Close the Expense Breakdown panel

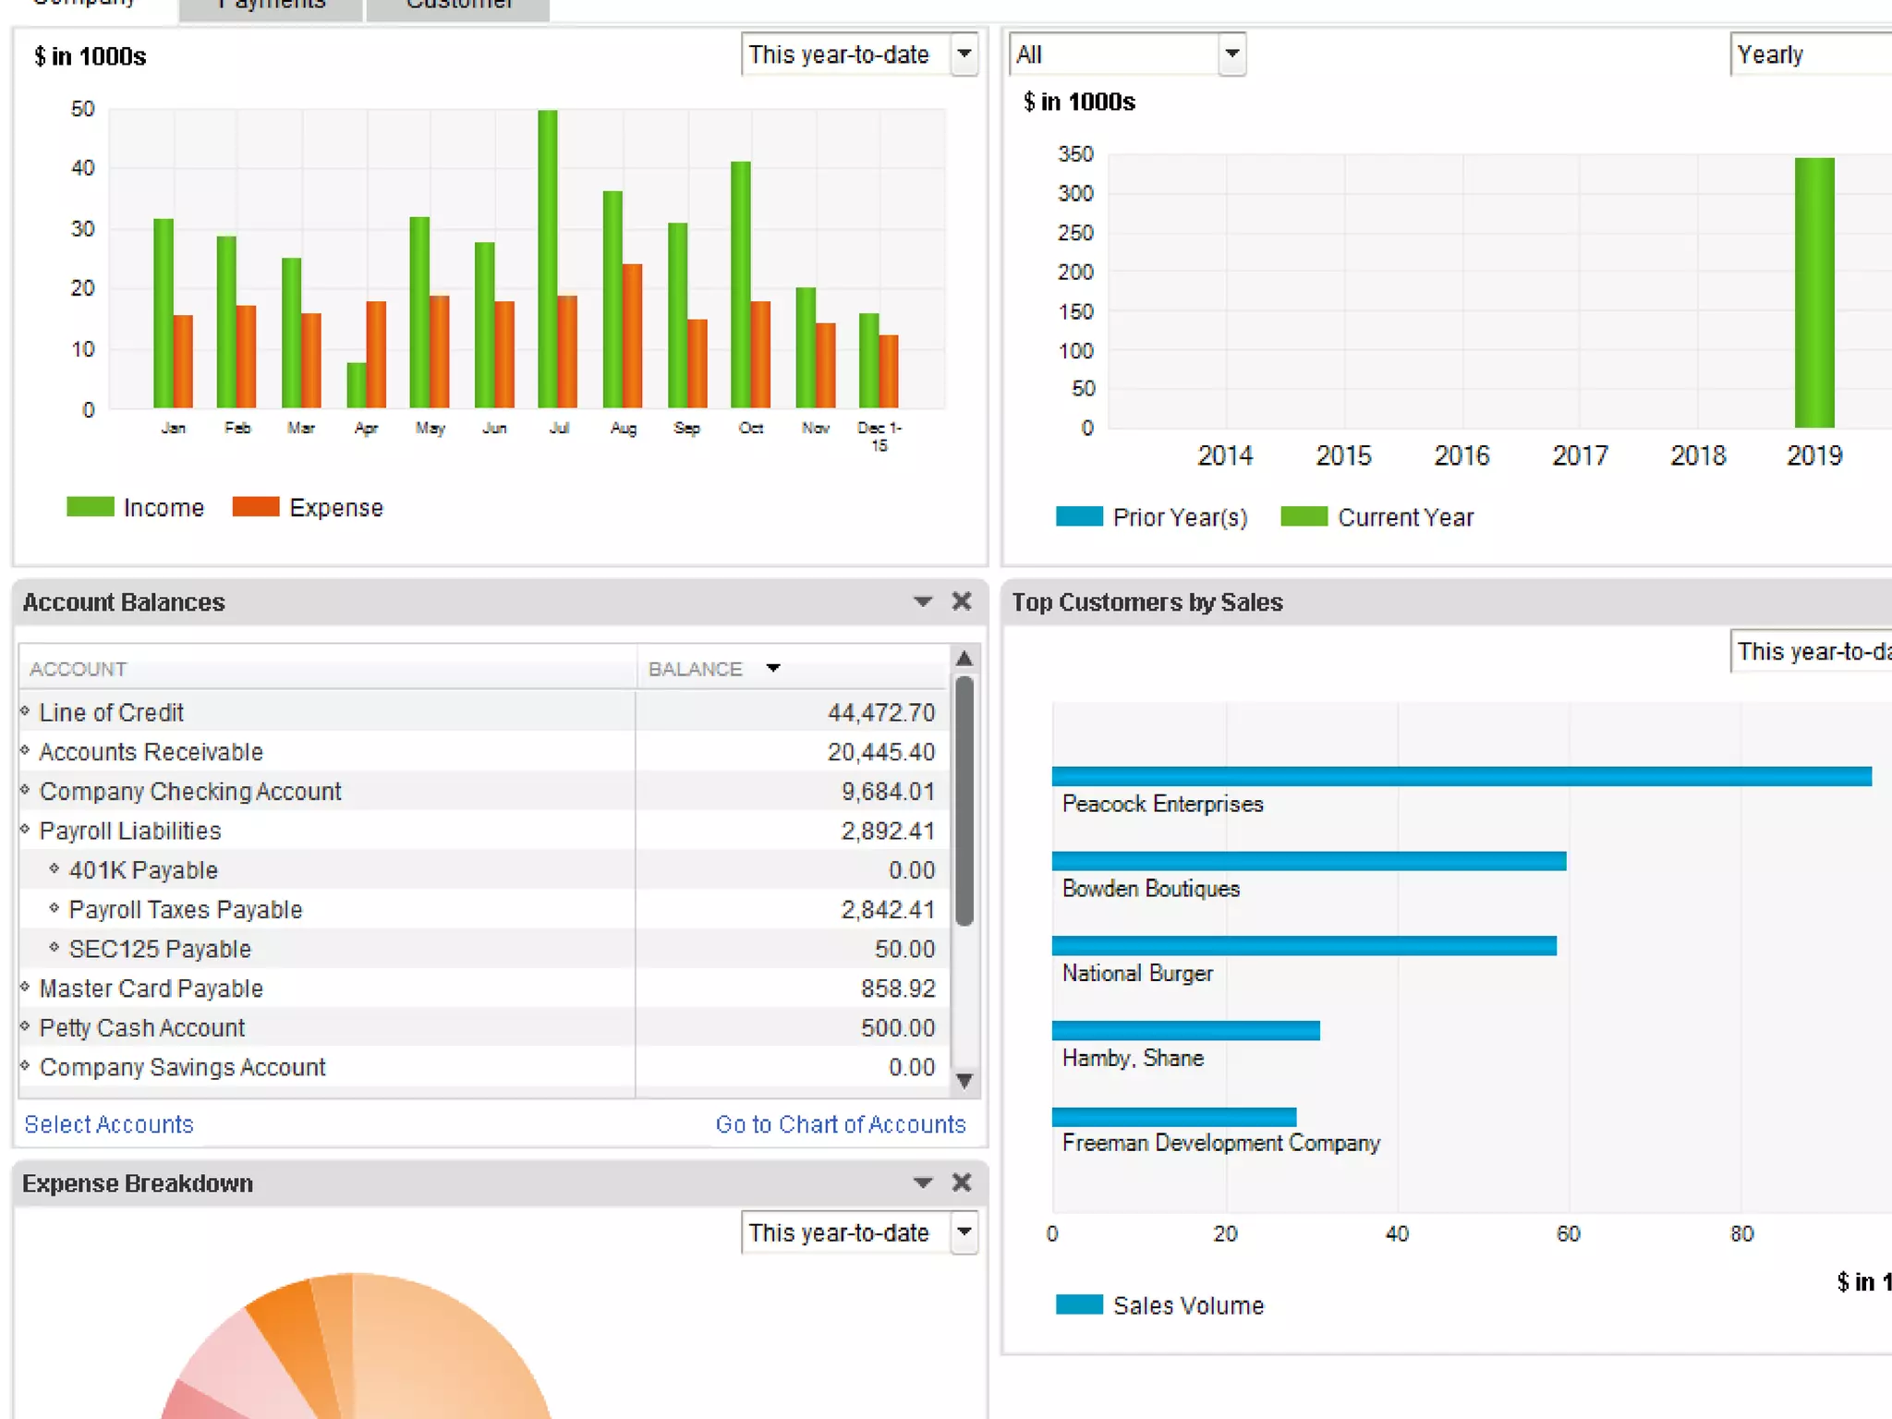click(961, 1182)
